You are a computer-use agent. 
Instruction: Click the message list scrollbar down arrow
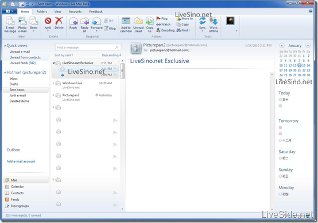coord(122,209)
